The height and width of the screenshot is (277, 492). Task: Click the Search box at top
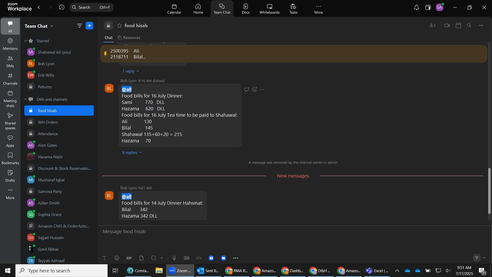pos(91,7)
